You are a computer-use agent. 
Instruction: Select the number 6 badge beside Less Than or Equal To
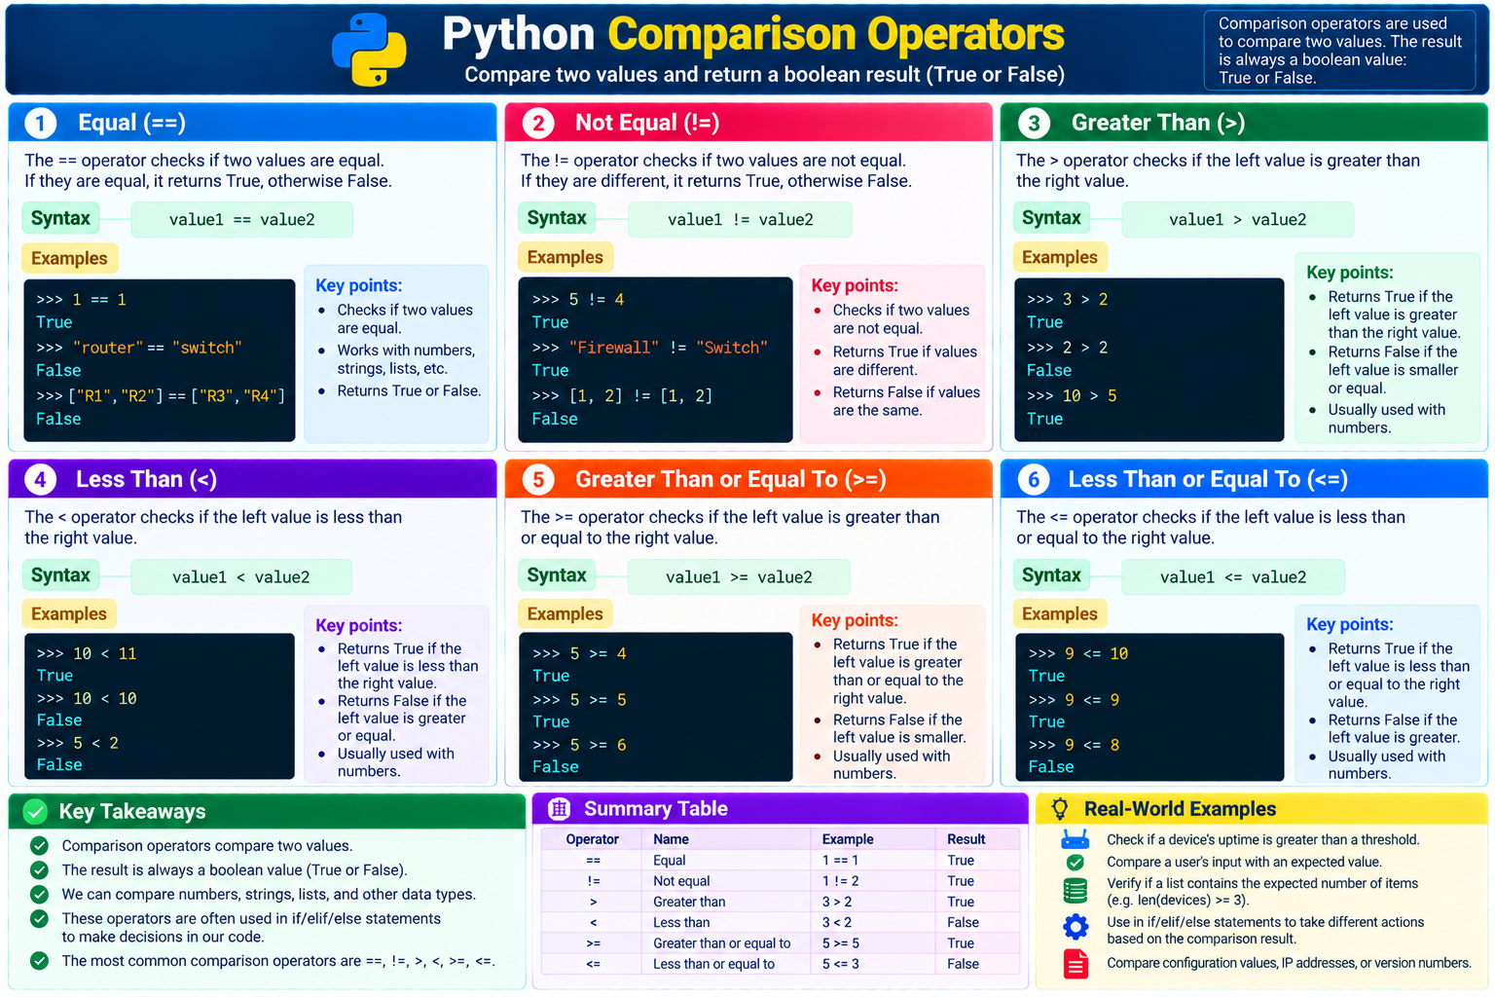point(1034,480)
